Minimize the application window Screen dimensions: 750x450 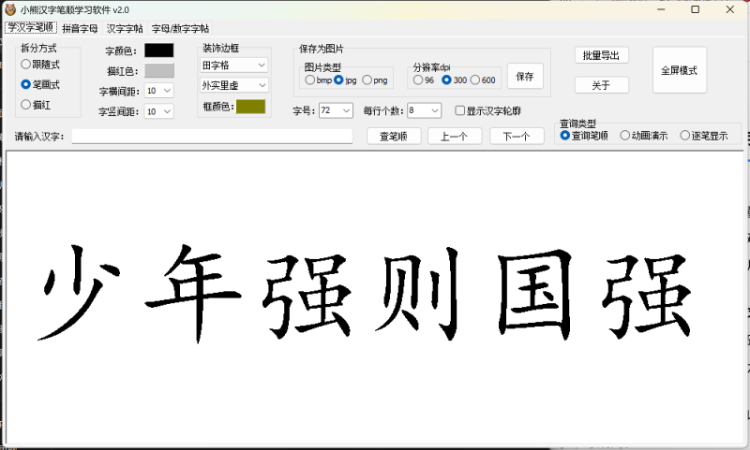click(662, 9)
